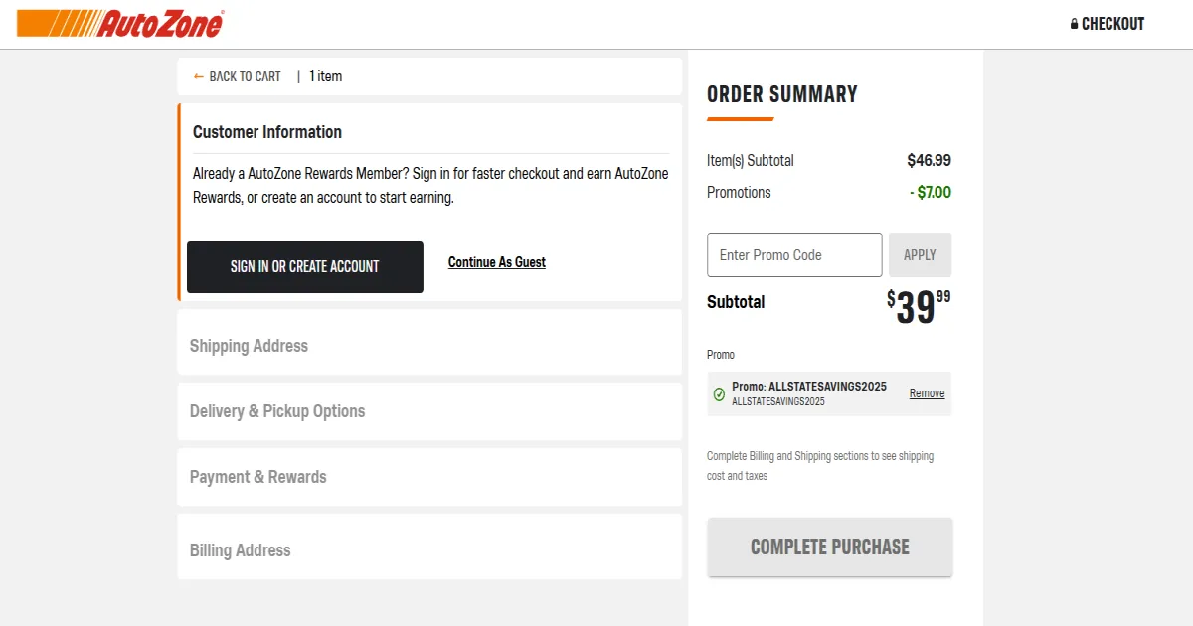Click the ORDER SUMMARY heading
The width and height of the screenshot is (1193, 626).
[x=782, y=94]
